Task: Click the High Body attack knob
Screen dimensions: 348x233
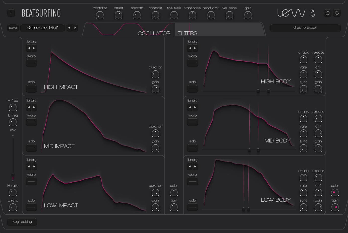Action: tap(304, 59)
